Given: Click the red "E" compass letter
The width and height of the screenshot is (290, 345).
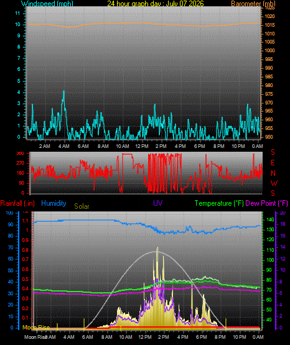Looking at the screenshot, I should coord(273,163).
